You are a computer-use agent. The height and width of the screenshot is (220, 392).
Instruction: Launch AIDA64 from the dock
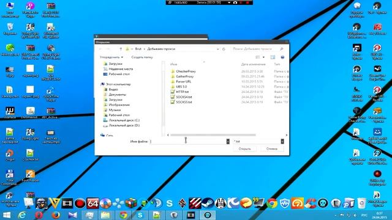[x=92, y=204]
